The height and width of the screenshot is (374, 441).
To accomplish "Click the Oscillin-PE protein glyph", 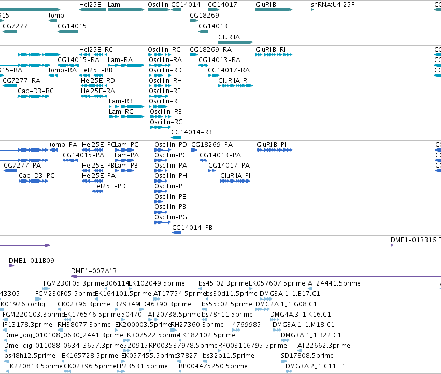I will pos(159,202).
